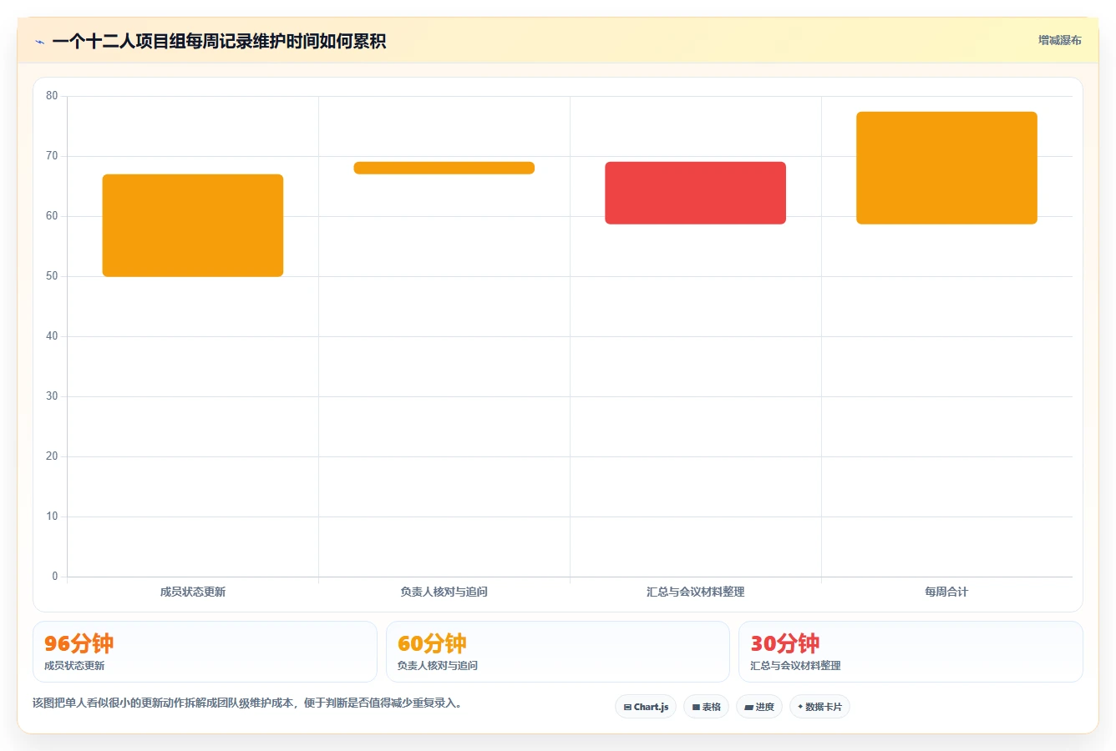Open the 30分钟 汇总与会议材料整理 card

(x=911, y=652)
